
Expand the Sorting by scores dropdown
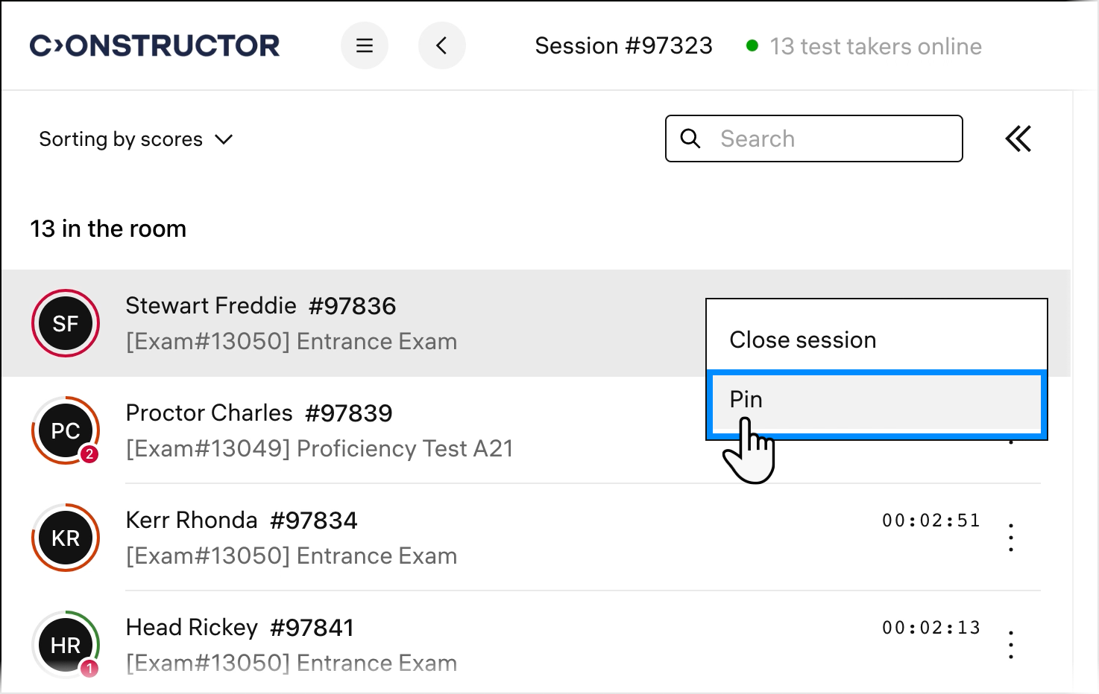tap(136, 139)
